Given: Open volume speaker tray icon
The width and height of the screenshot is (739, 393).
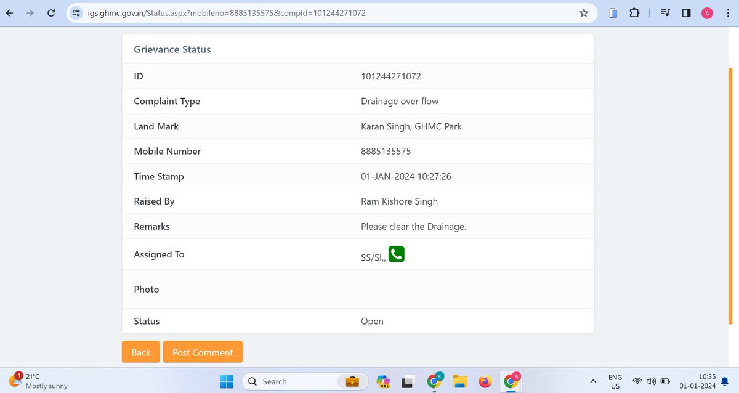Looking at the screenshot, I should pos(651,382).
